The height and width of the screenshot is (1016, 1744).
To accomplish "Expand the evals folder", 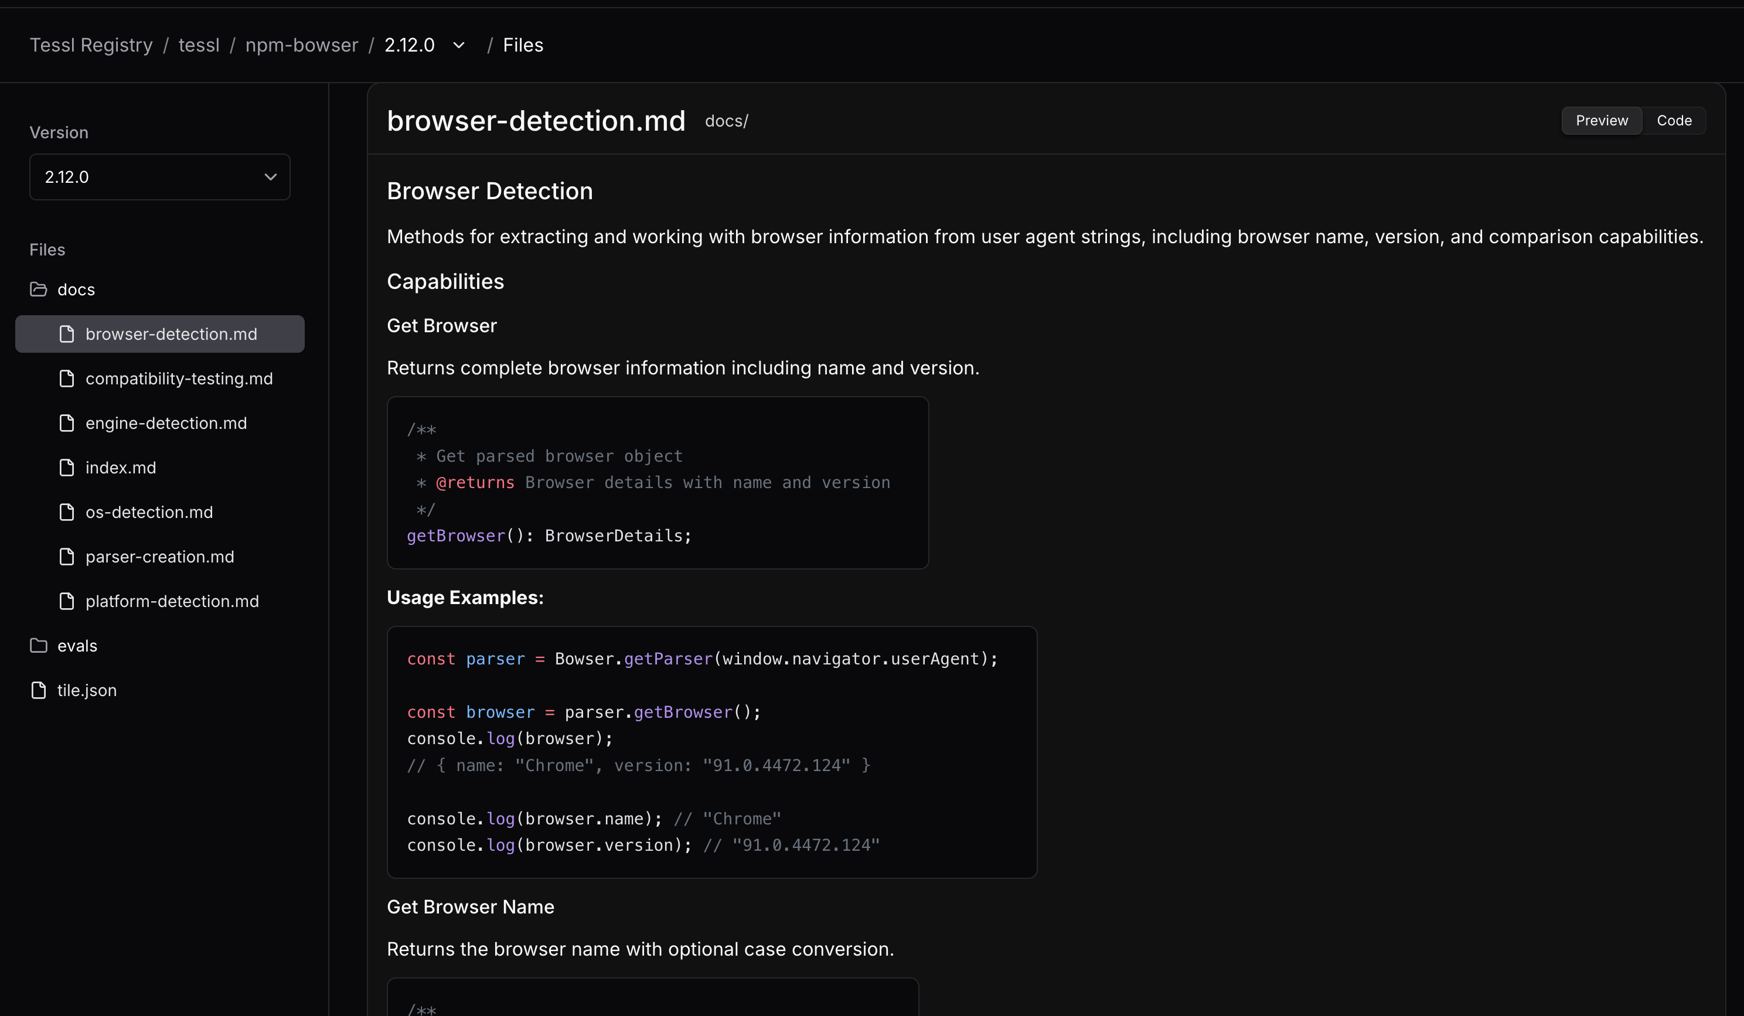I will pyautogui.click(x=77, y=646).
